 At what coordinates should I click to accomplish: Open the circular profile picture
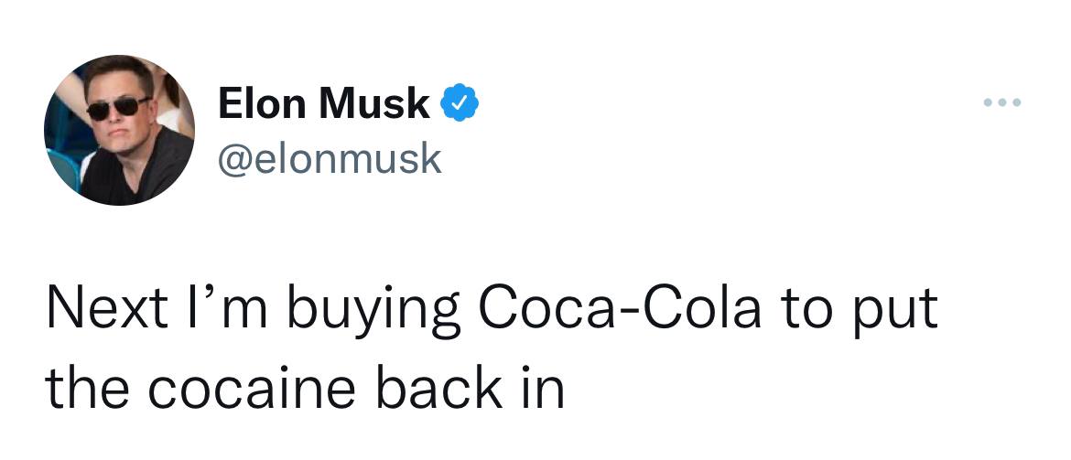pyautogui.click(x=119, y=129)
